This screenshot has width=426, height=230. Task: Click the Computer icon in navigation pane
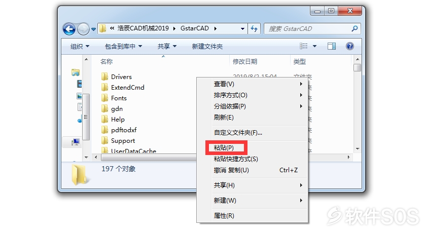click(x=76, y=142)
